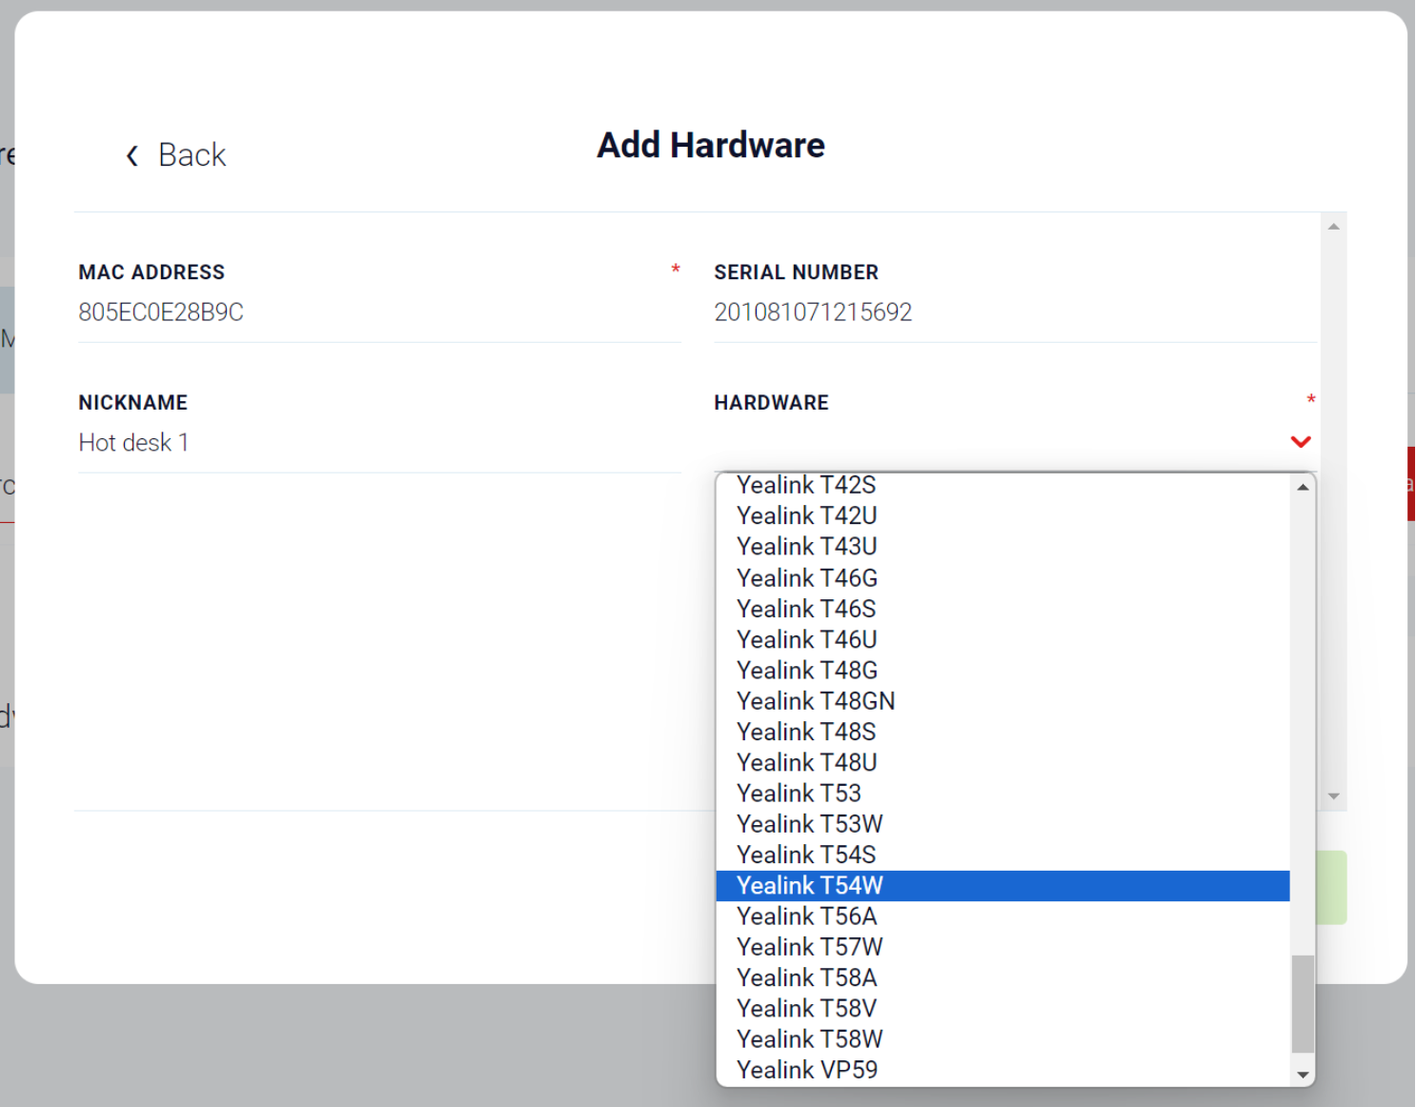Collapse the Hardware dropdown with red chevron

(x=1300, y=441)
